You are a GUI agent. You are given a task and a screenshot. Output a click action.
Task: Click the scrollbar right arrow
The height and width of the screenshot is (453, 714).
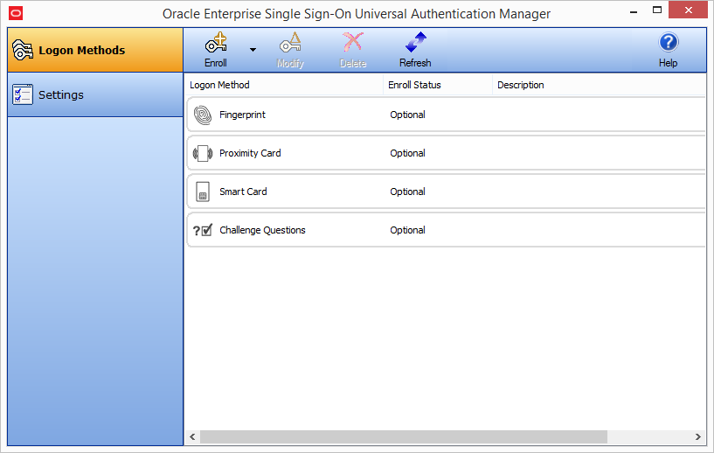[697, 436]
